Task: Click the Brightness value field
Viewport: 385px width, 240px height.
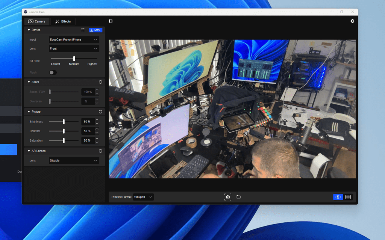Action: 88,121
